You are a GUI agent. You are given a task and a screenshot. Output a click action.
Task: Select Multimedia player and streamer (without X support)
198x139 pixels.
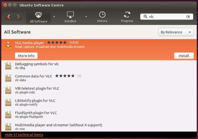click(99, 127)
